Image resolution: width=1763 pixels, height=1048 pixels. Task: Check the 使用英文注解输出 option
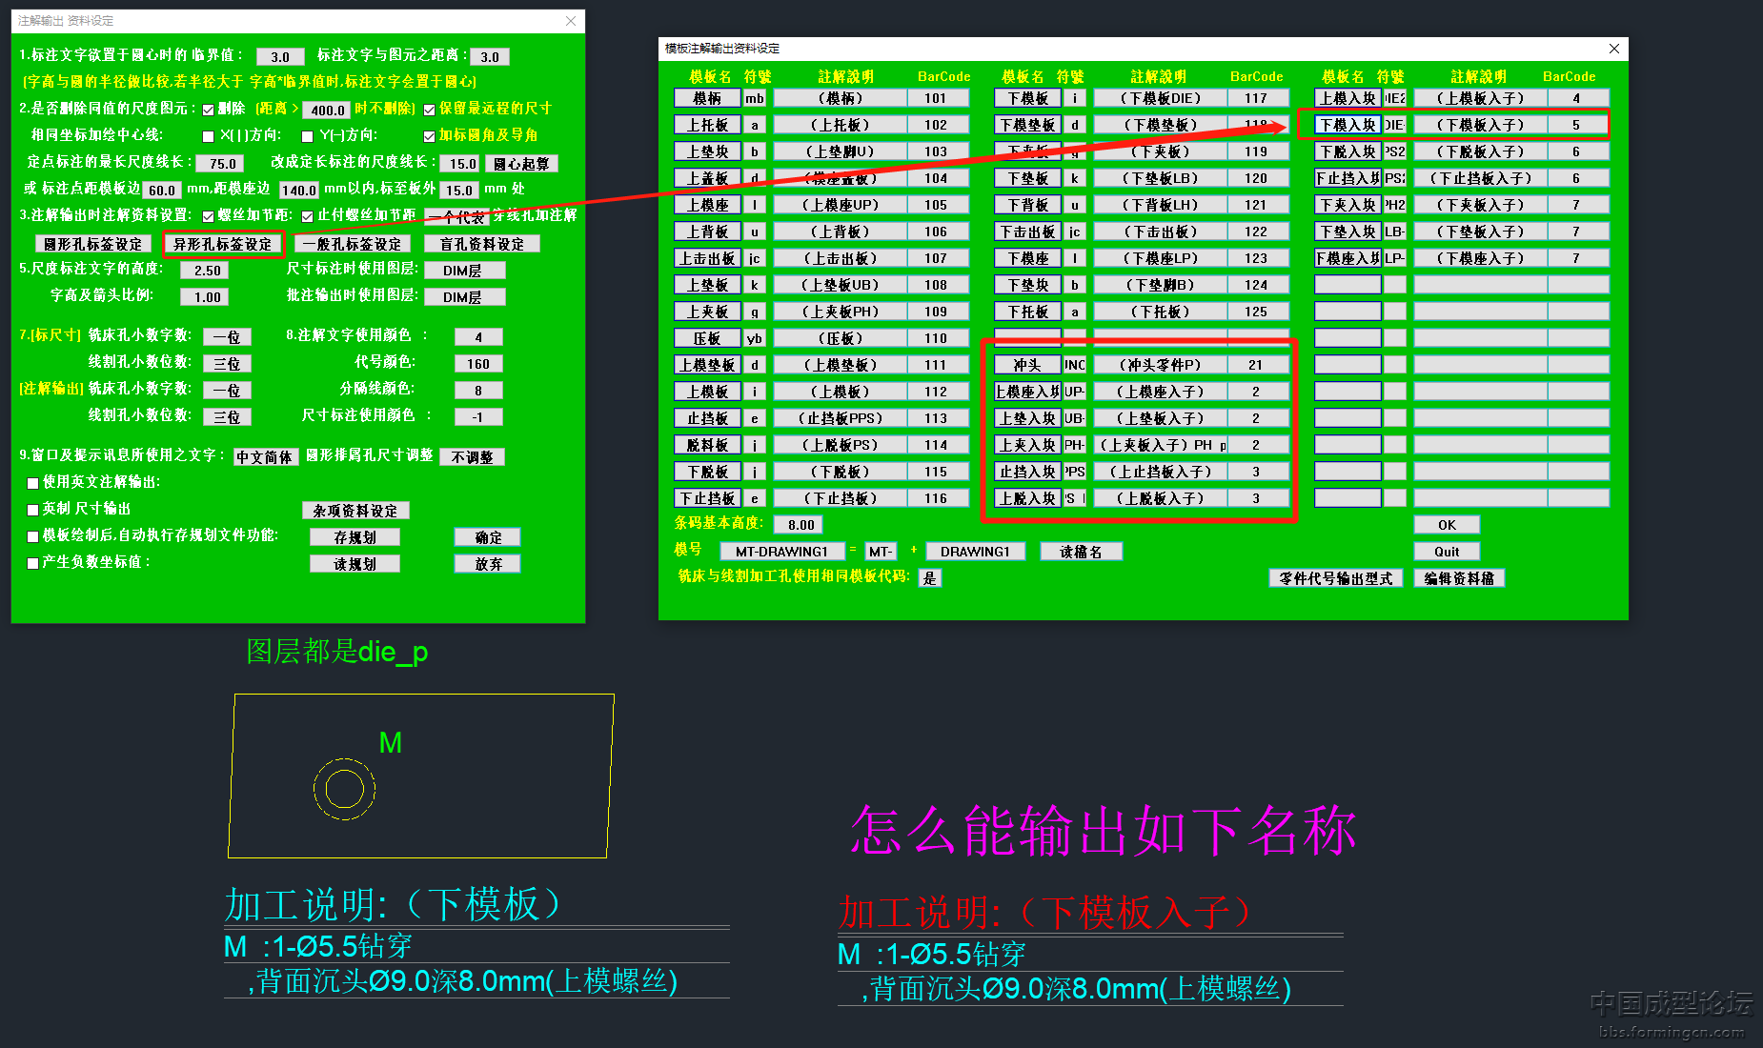(33, 483)
